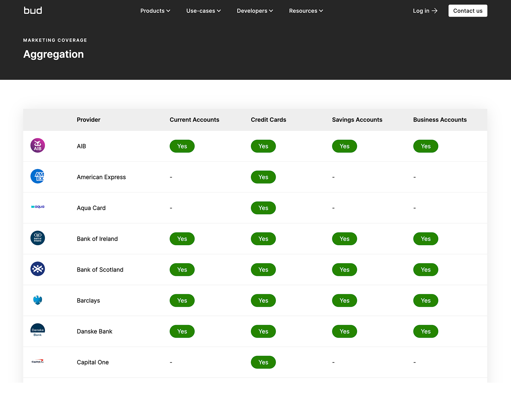The width and height of the screenshot is (511, 402).
Task: Click the AIB bank logo
Action: [38, 145]
